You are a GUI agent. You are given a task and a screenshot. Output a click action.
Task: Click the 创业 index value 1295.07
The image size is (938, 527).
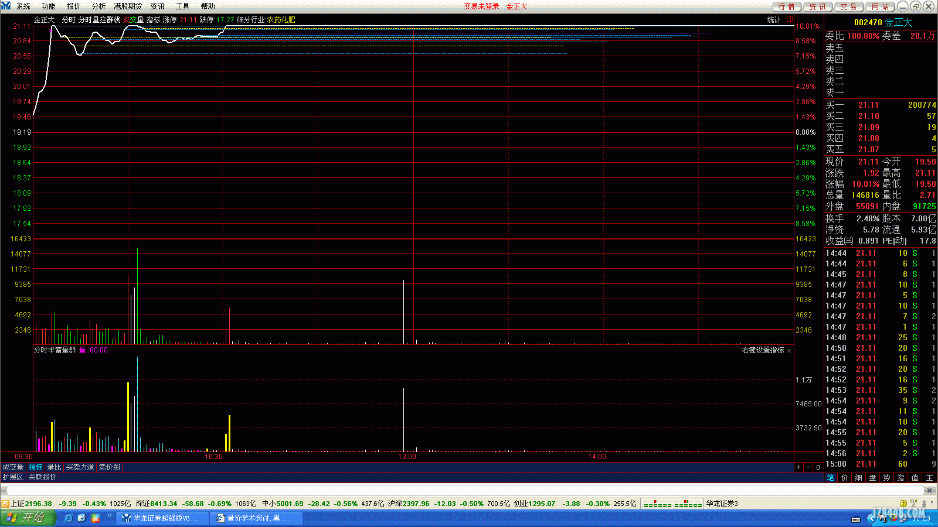542,504
